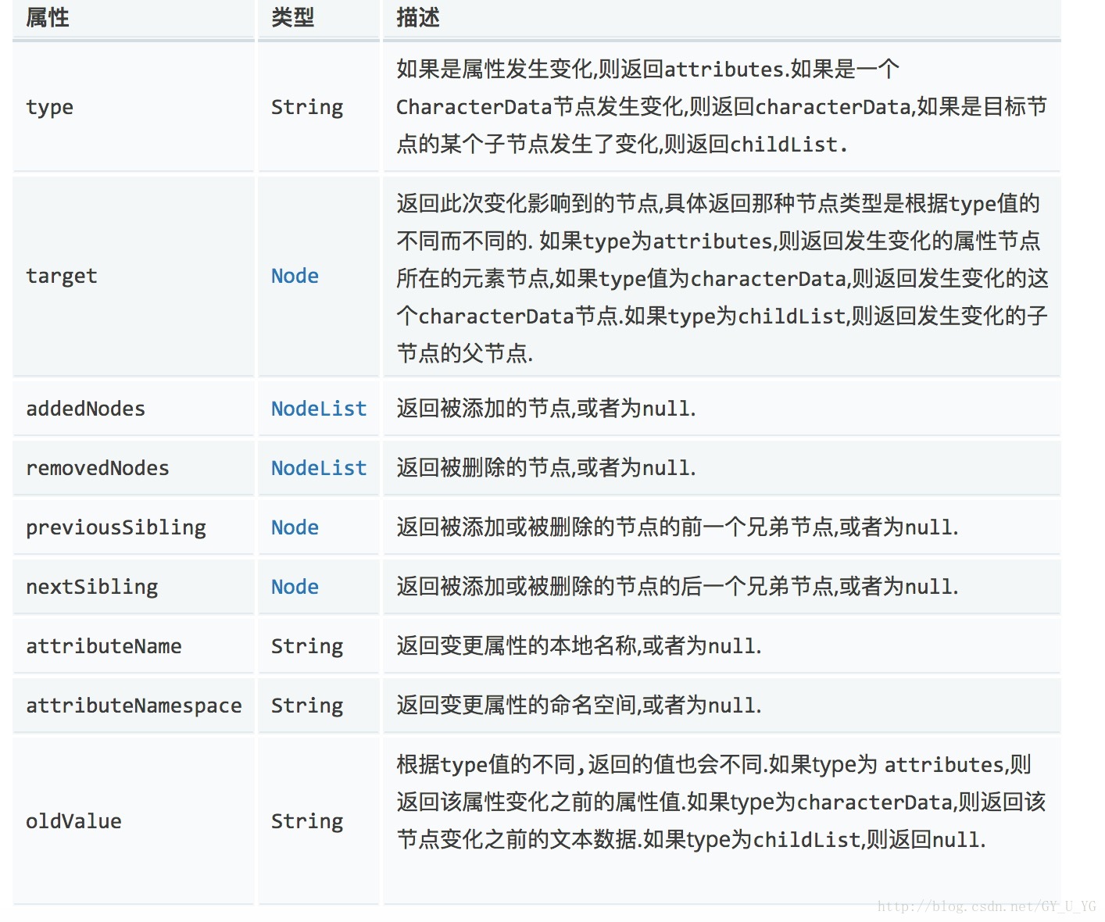
Task: Select description of addedNodes row
Action: pyautogui.click(x=545, y=409)
